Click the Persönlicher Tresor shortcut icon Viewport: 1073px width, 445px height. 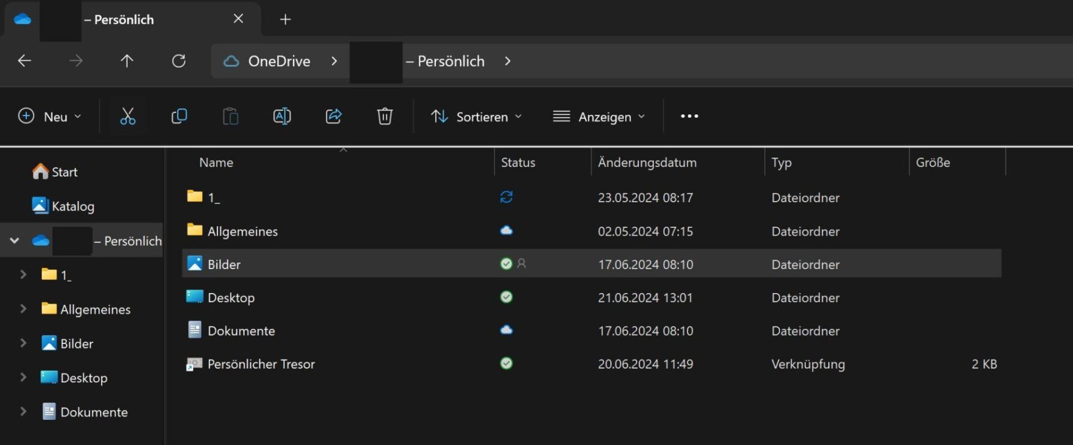click(x=194, y=364)
